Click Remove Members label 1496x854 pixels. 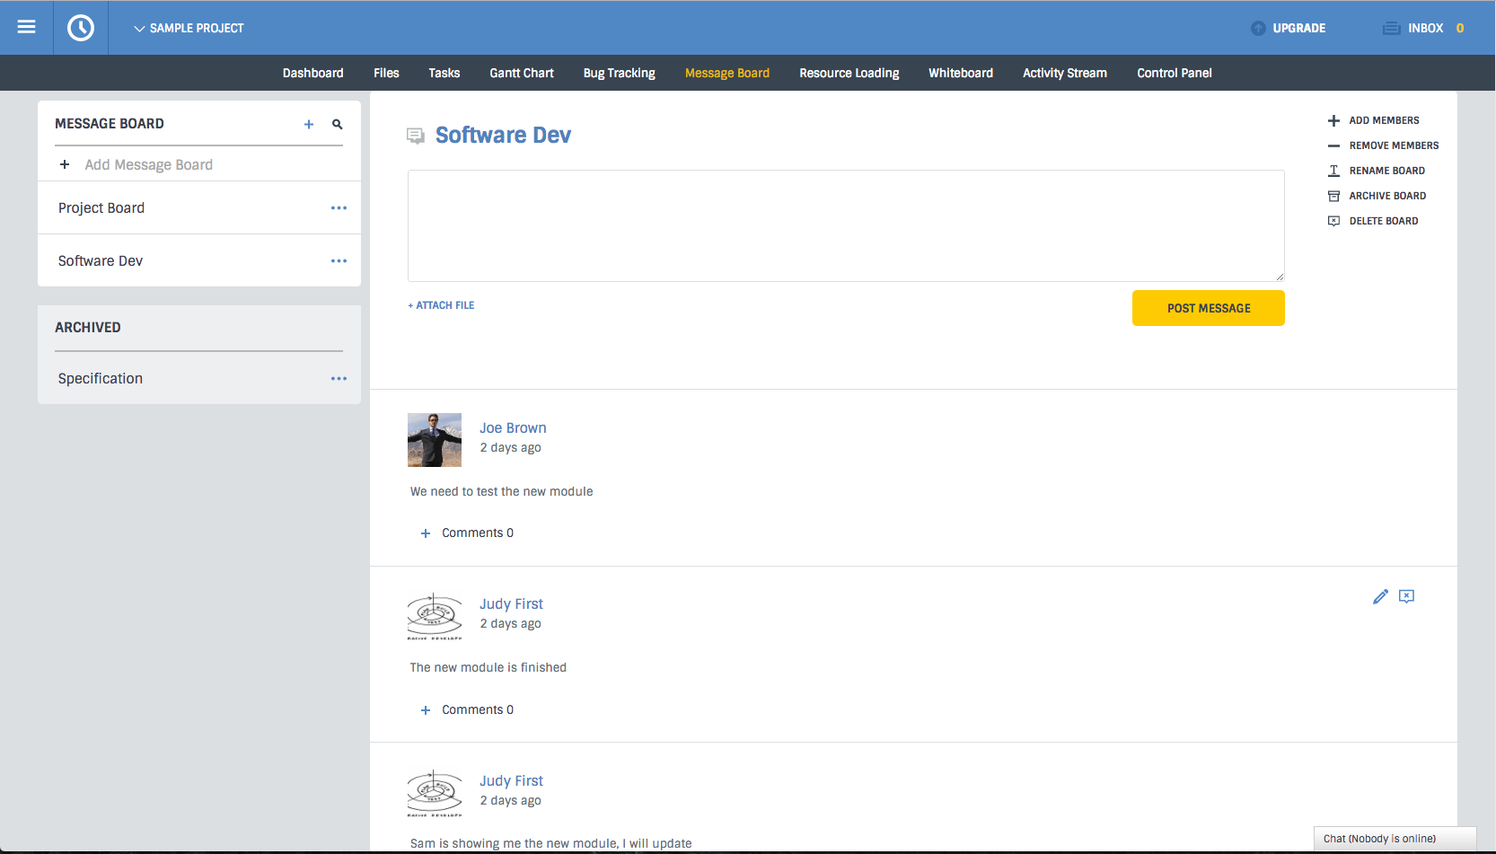(1394, 145)
